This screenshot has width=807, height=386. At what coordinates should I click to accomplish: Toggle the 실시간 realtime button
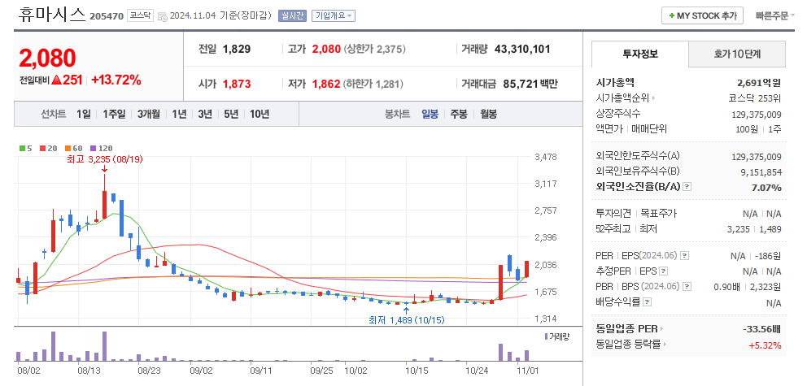(x=292, y=16)
